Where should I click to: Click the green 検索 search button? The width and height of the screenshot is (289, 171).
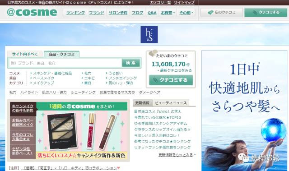point(131,63)
